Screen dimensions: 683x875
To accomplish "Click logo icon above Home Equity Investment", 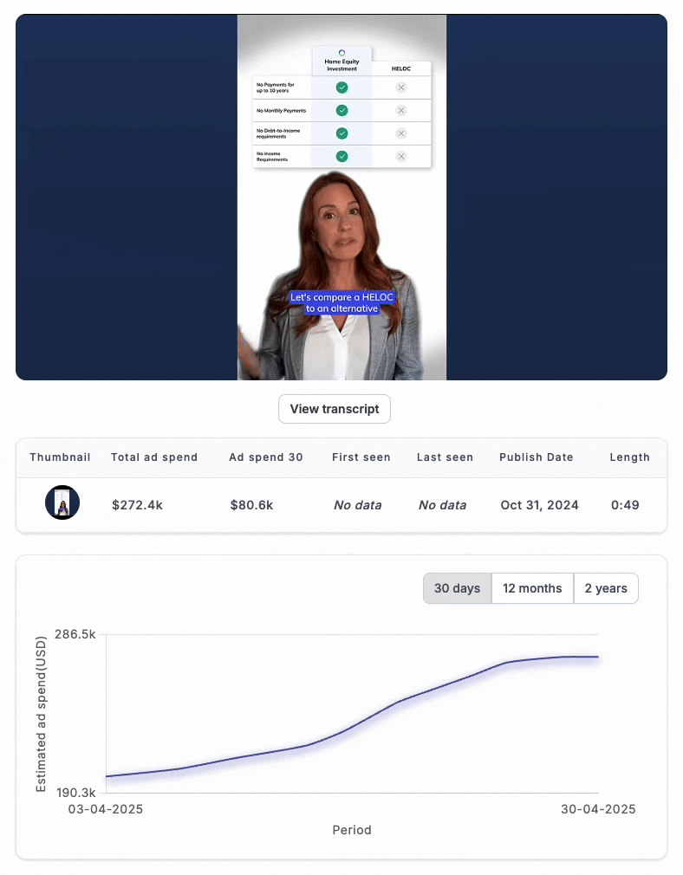I will tap(341, 53).
